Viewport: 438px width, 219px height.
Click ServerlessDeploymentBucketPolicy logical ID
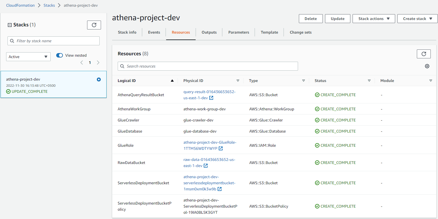coord(145,206)
